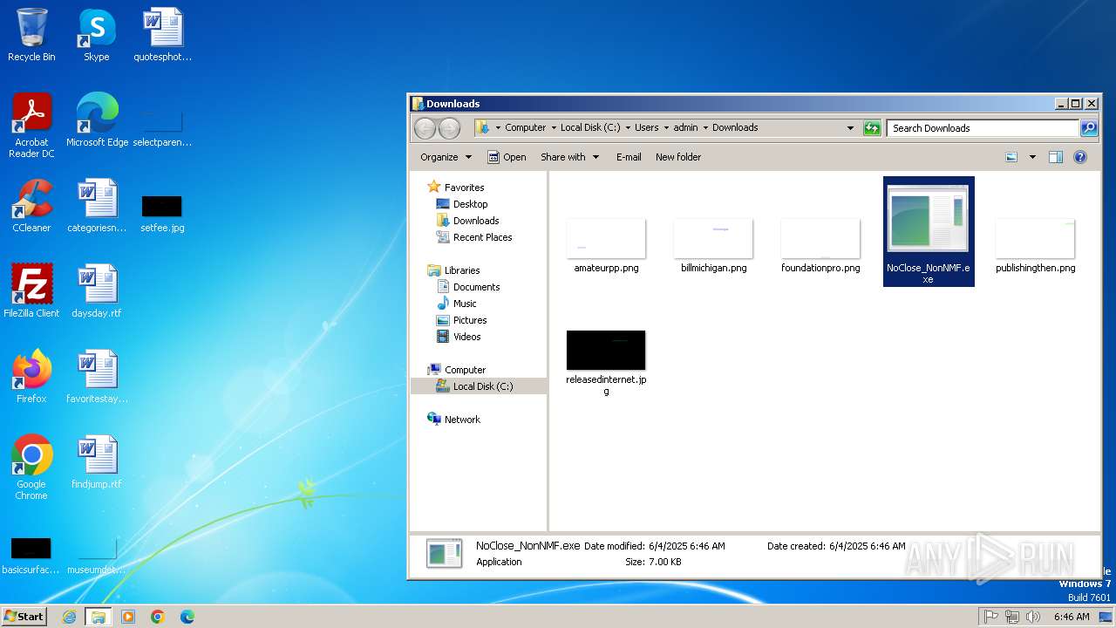1116x628 pixels.
Task: Select the publishingthen.png thumbnail
Action: coord(1035,245)
